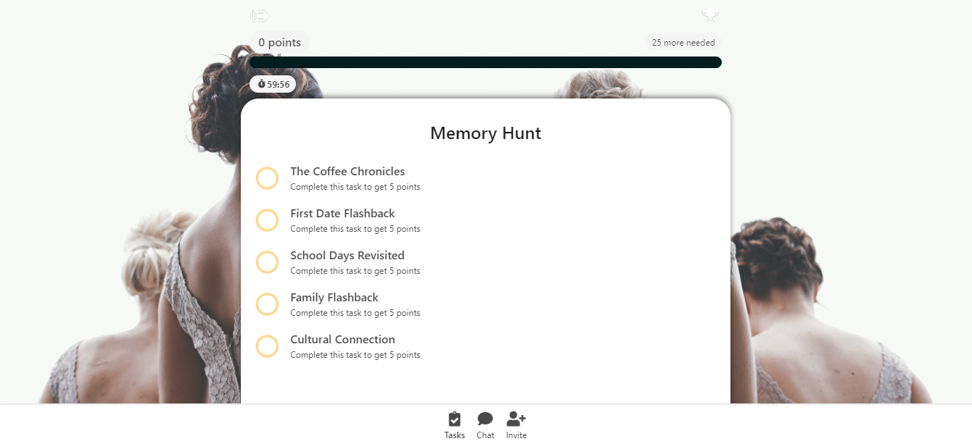Open The Coffee Chronicles task title
The height and width of the screenshot is (444, 972).
click(x=347, y=172)
